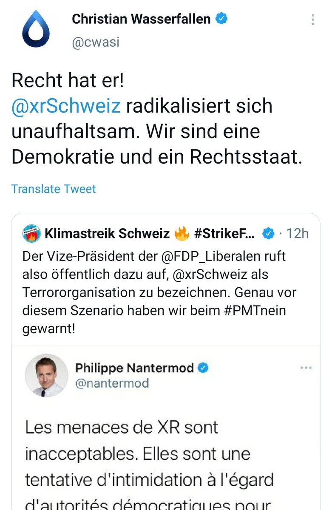This screenshot has width=329, height=510.
Task: Tap the blue verified badge beside Christian Wasserfallen
Action: point(222,19)
